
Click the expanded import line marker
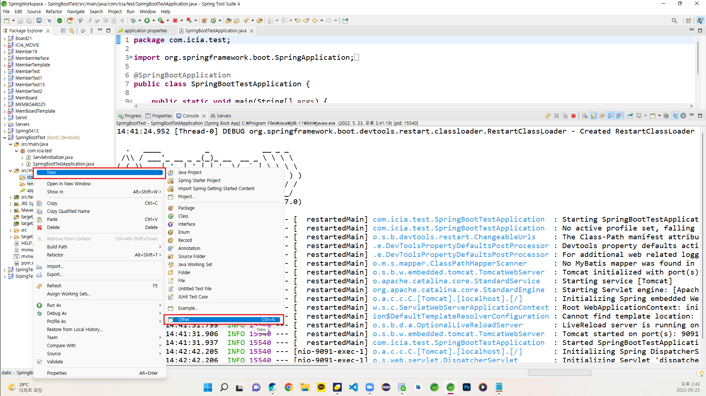131,57
